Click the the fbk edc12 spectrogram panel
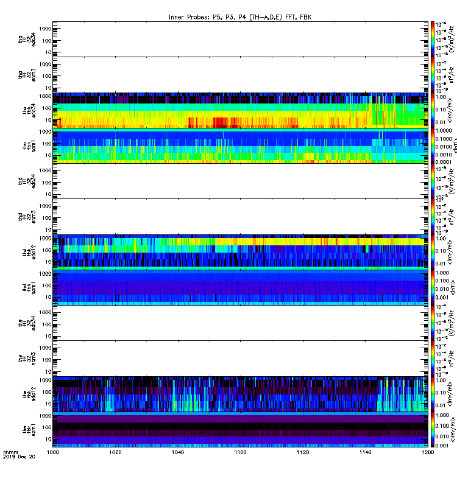This screenshot has width=457, height=487. tap(240, 394)
